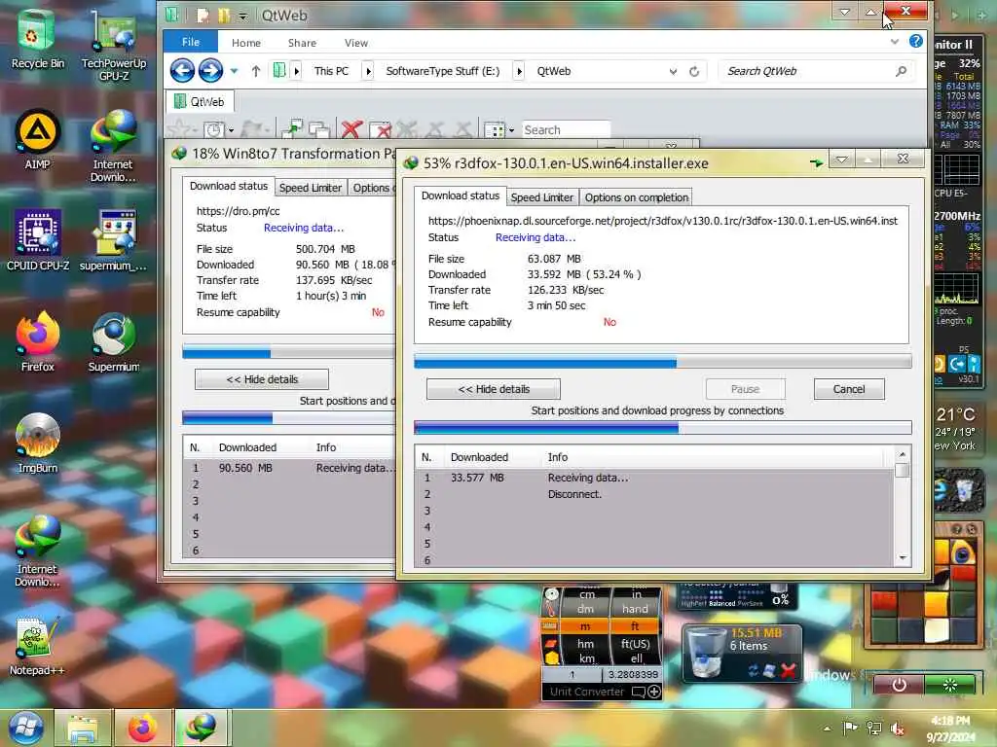Viewport: 997px width, 747px height.
Task: Open the Supermium browser desktop icon
Action: pos(114,341)
